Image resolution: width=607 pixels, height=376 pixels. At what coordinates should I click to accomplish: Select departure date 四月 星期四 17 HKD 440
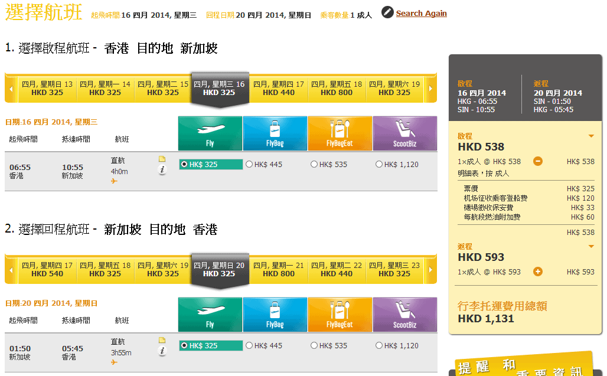(279, 89)
